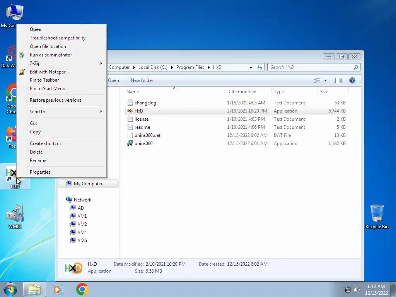Open the view options dropdown arrow
The width and height of the screenshot is (396, 297).
[x=325, y=80]
